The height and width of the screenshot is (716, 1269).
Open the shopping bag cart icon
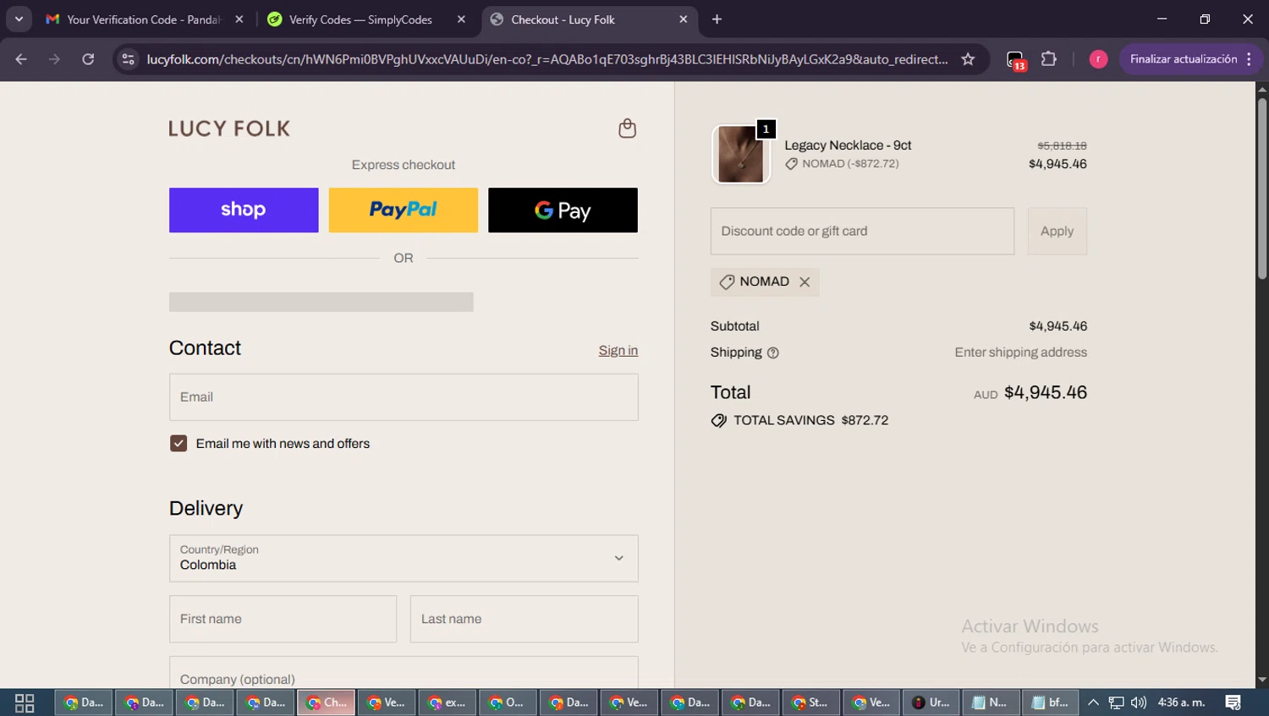pos(627,128)
